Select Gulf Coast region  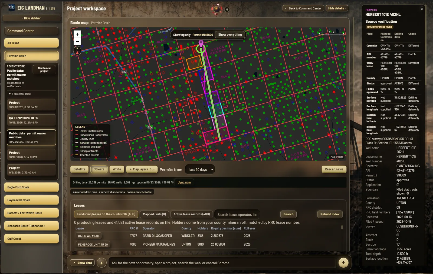[x=31, y=239]
